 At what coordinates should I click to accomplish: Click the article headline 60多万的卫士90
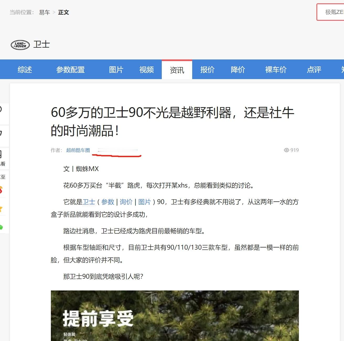[x=173, y=122]
